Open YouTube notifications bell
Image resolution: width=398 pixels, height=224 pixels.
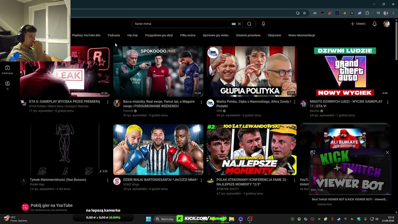coord(375,24)
